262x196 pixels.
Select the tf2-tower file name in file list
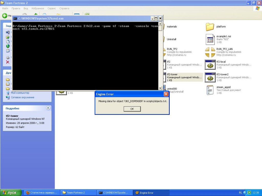coord(172,74)
